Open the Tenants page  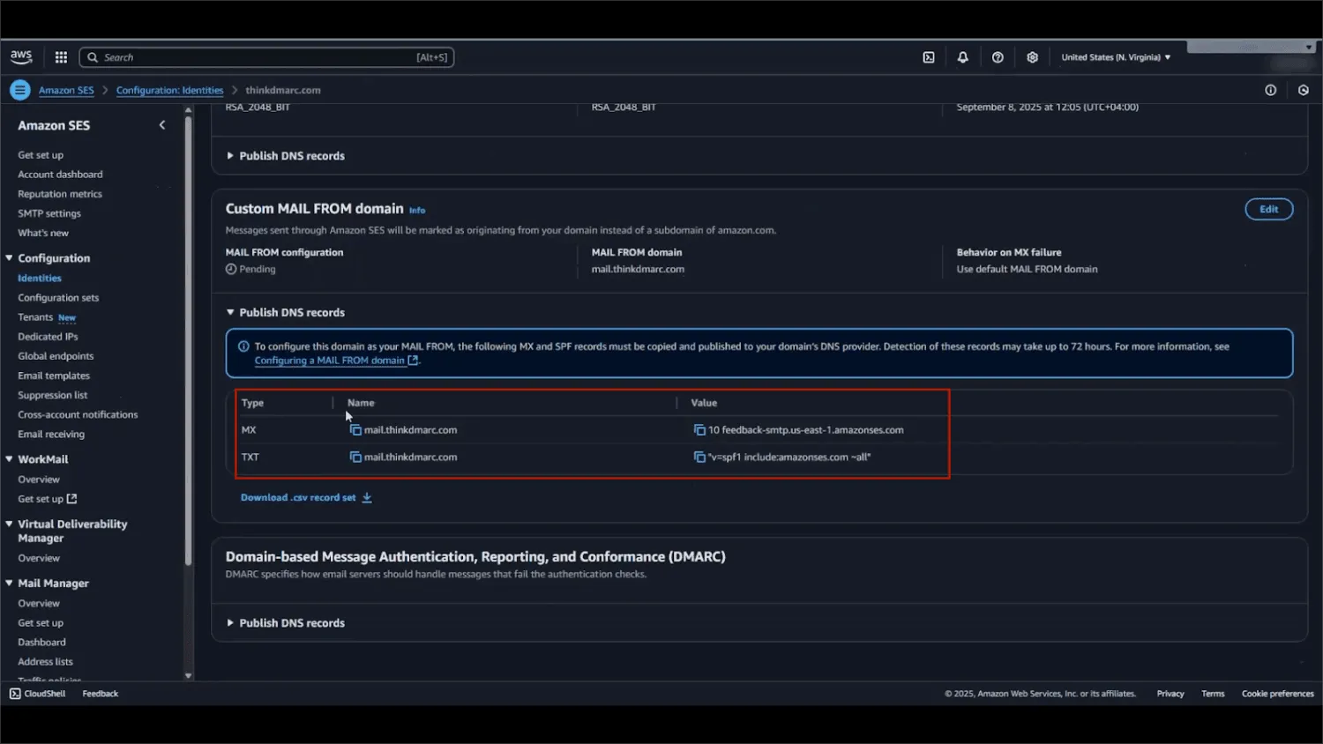click(35, 317)
